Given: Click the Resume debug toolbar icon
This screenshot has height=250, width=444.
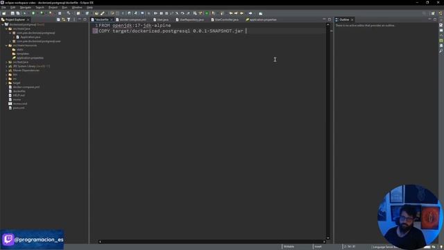Looking at the screenshot, I should pyautogui.click(x=155, y=13).
